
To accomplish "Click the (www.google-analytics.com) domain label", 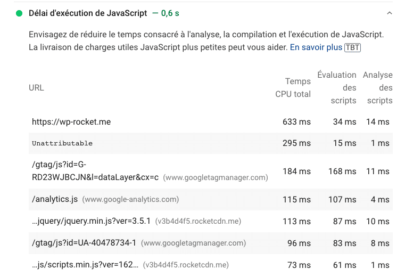I will click(130, 199).
